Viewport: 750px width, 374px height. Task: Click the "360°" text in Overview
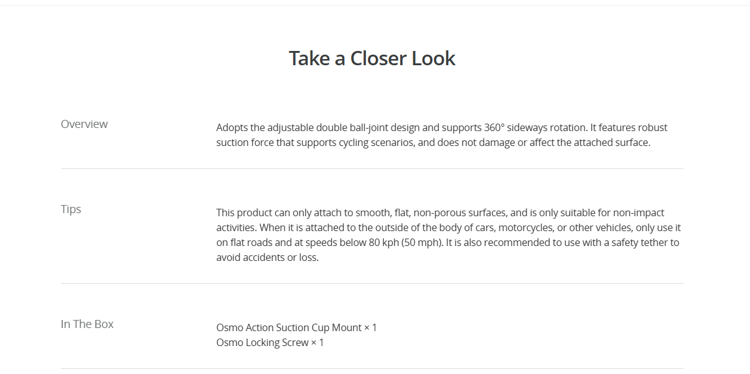(x=494, y=127)
